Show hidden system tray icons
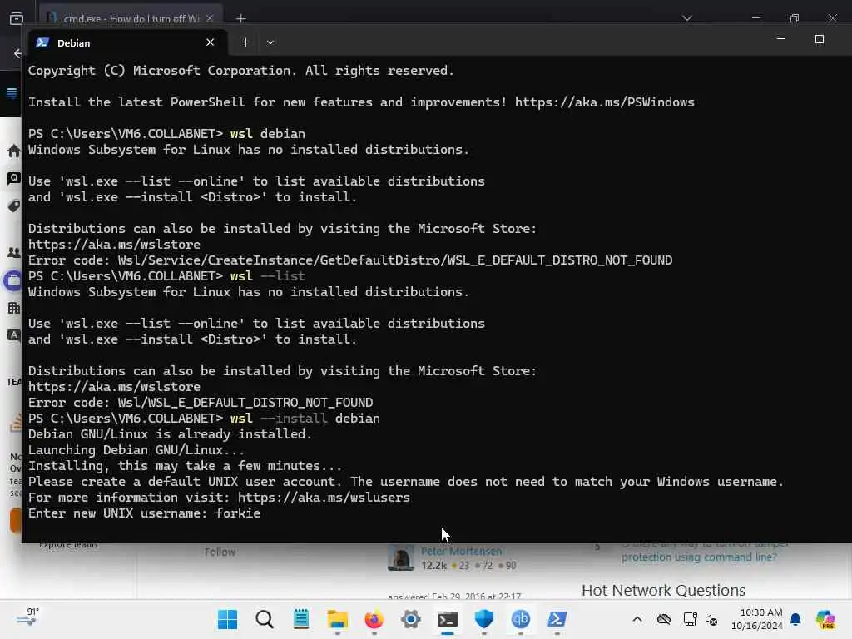852x639 pixels. click(637, 619)
